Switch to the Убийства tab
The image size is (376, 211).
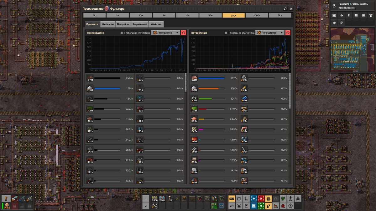[x=156, y=24]
